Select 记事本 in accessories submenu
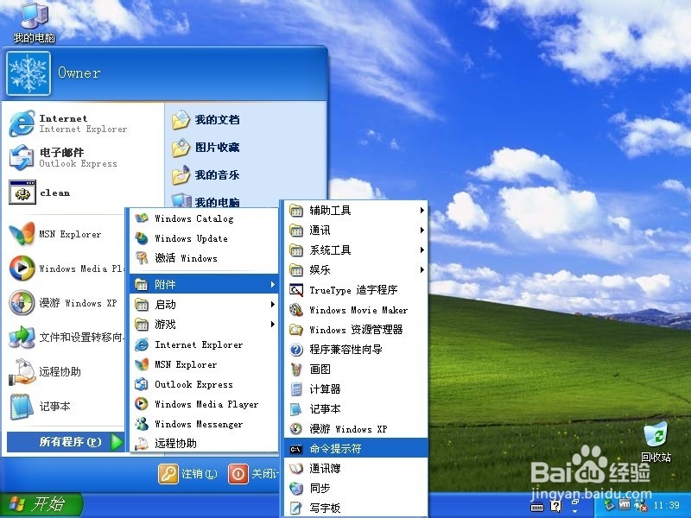Viewport: 691px width, 518px height. tap(356, 408)
